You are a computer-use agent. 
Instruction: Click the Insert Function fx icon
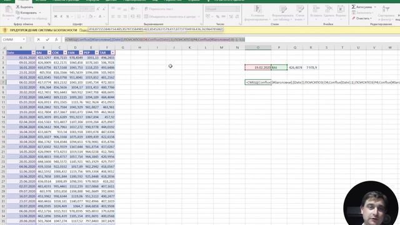[56, 39]
